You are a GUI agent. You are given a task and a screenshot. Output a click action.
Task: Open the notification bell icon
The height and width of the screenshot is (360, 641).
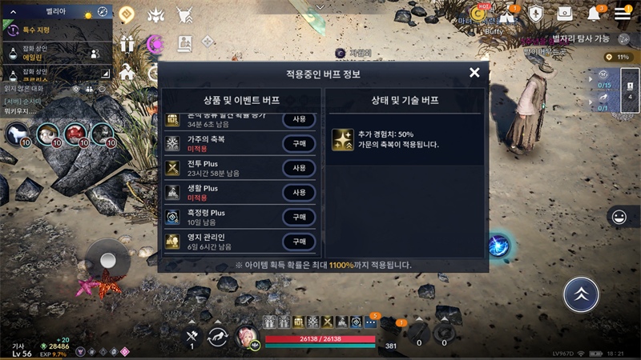click(x=594, y=14)
